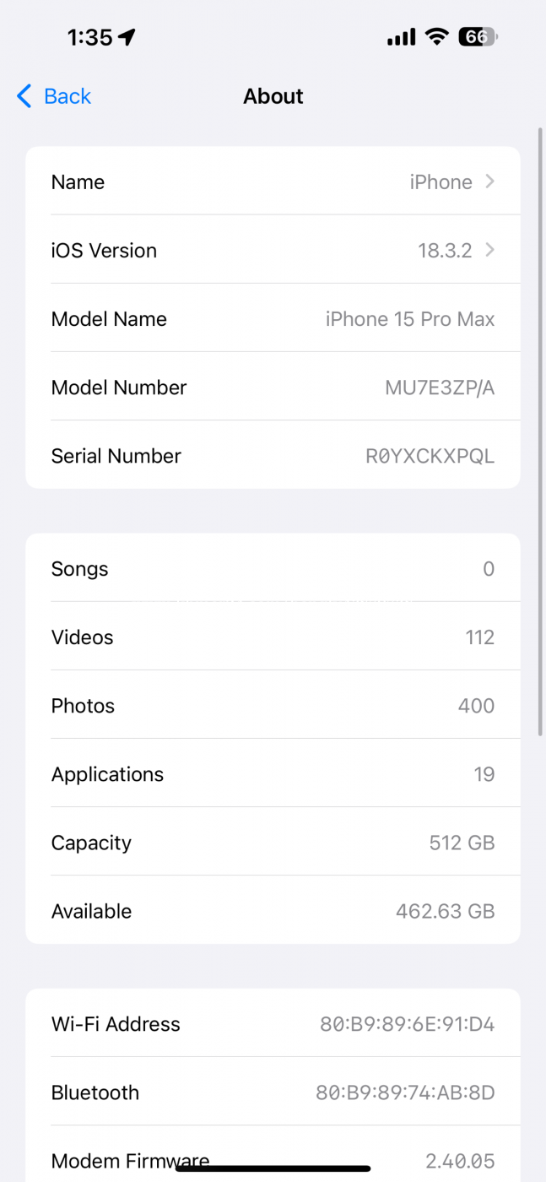This screenshot has height=1182, width=546.
Task: Tap the back chevron arrow icon
Action: click(x=24, y=96)
